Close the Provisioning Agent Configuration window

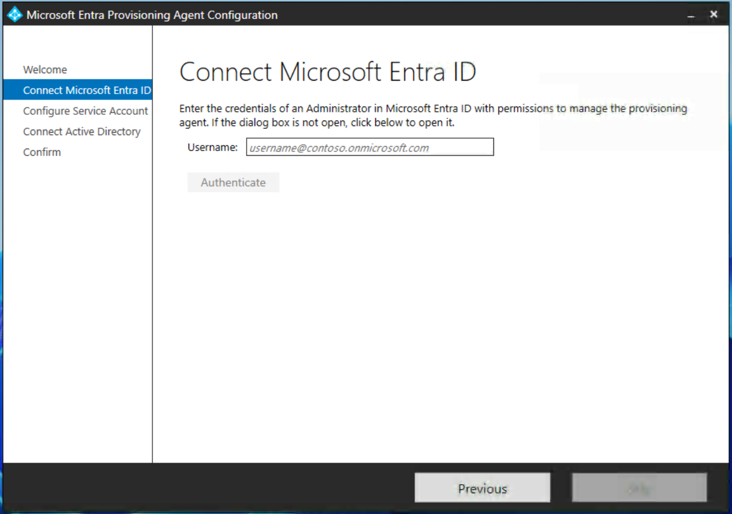[714, 15]
